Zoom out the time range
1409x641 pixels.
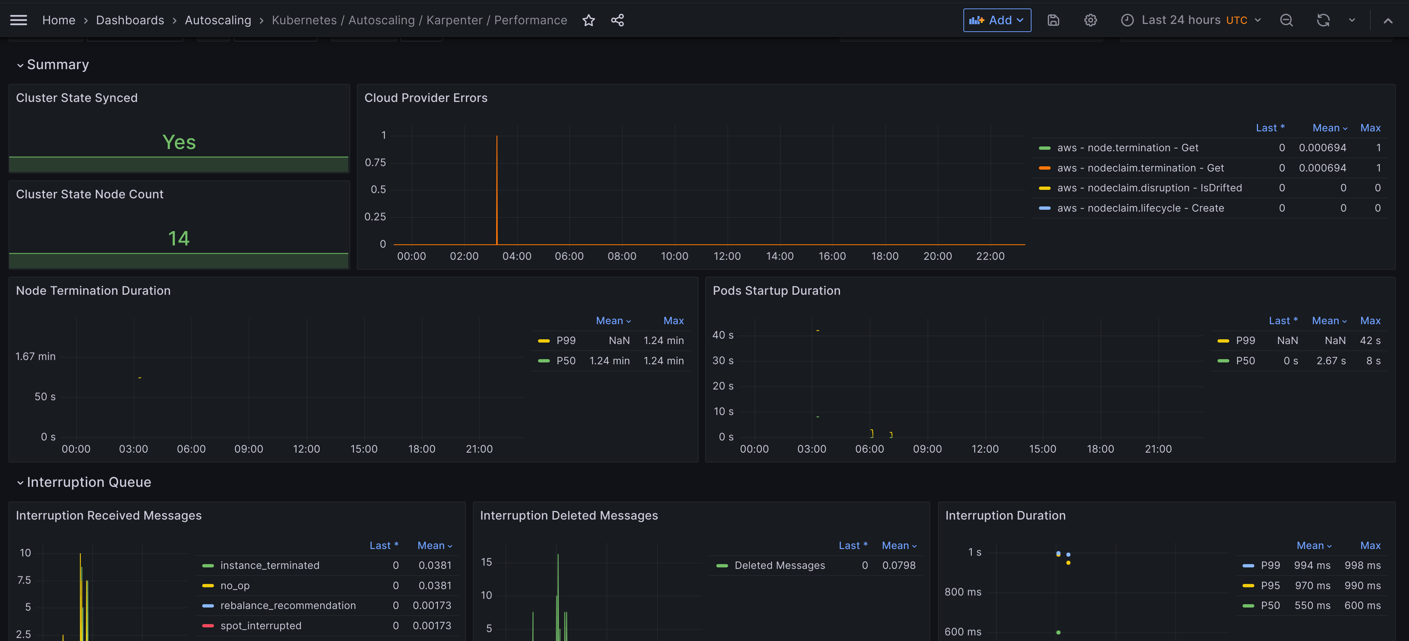(1286, 20)
